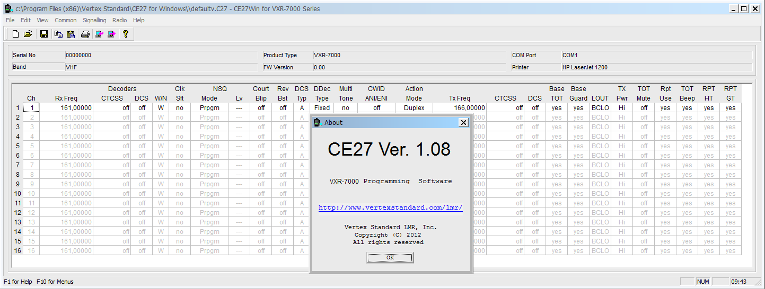Click the TOT Mute off cell in row 1
The width and height of the screenshot is (765, 289).
pyautogui.click(x=644, y=108)
